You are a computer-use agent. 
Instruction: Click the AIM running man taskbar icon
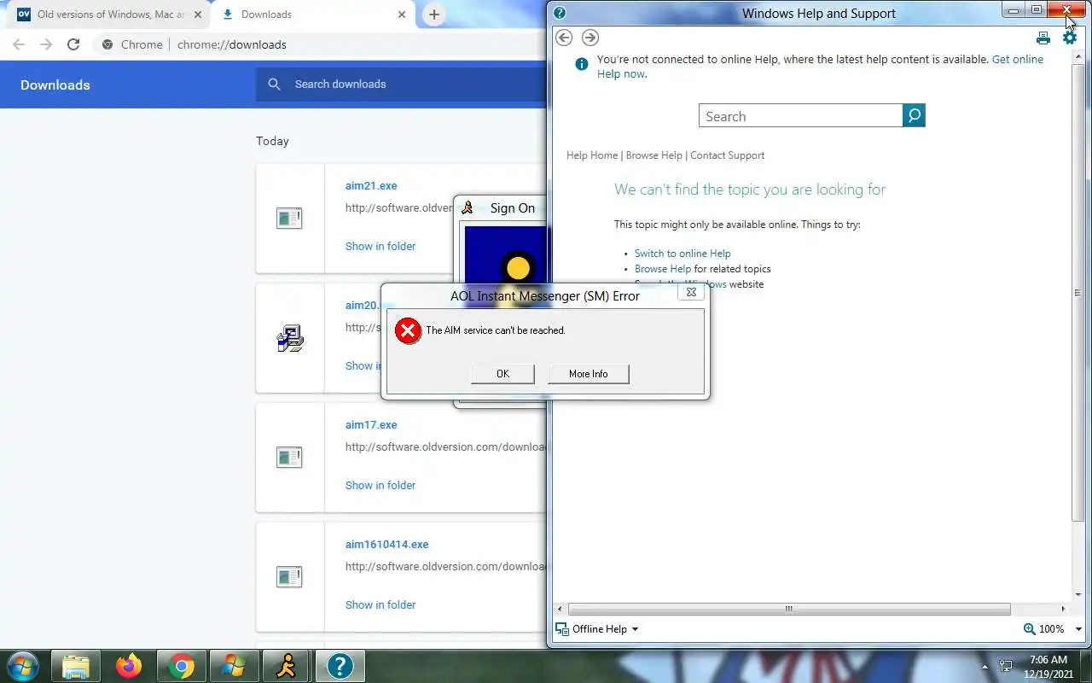click(x=287, y=666)
